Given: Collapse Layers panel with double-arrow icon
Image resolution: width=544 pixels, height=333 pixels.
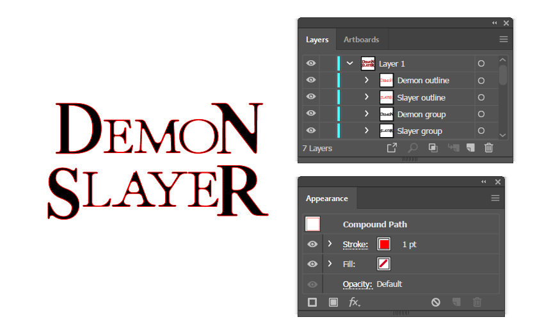Looking at the screenshot, I should tap(494, 23).
